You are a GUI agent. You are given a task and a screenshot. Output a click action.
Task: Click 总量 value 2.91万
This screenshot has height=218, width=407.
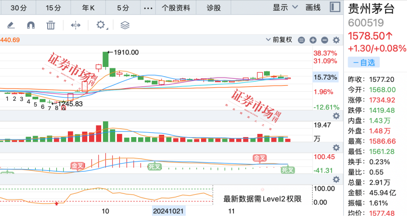(x=380, y=182)
